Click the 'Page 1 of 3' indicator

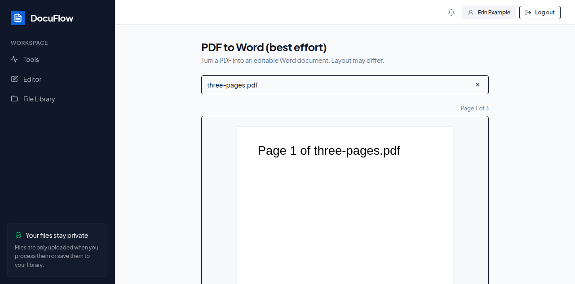pyautogui.click(x=474, y=108)
